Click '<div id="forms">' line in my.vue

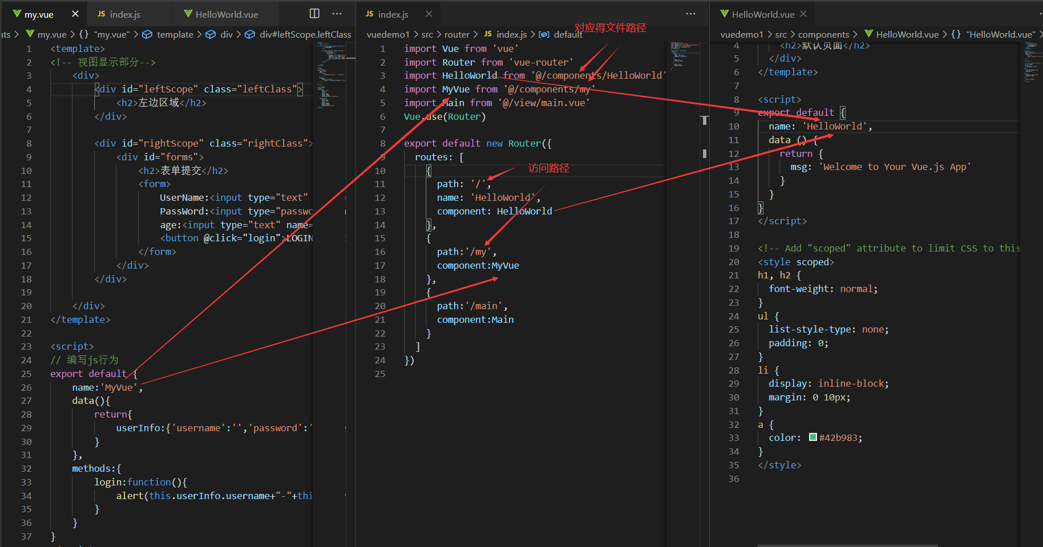[x=160, y=157]
